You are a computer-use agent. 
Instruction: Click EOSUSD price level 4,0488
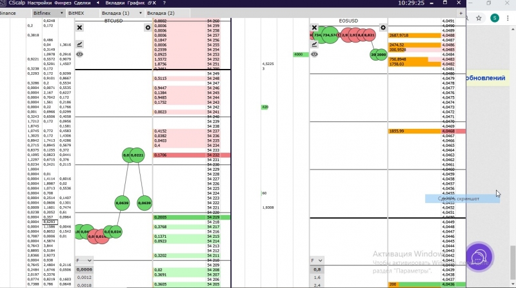pos(448,35)
